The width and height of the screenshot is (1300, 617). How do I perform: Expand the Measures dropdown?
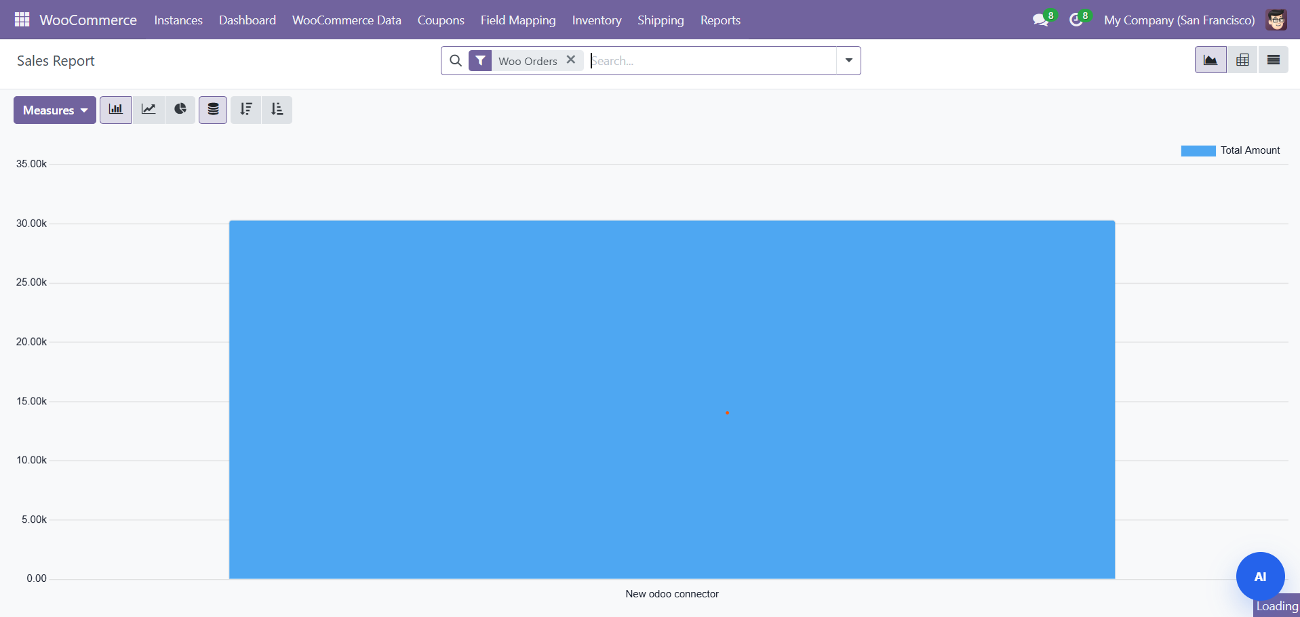pyautogui.click(x=55, y=110)
